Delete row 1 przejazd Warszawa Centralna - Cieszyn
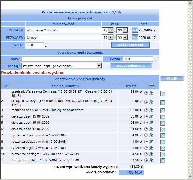Screen dimensions: 193x180 pos(163,94)
